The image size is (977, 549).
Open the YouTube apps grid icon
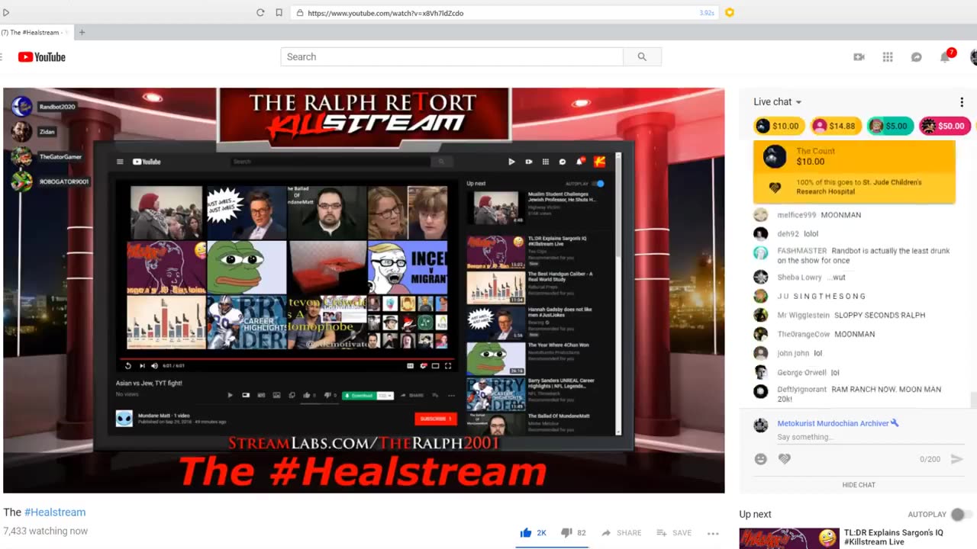tap(888, 57)
